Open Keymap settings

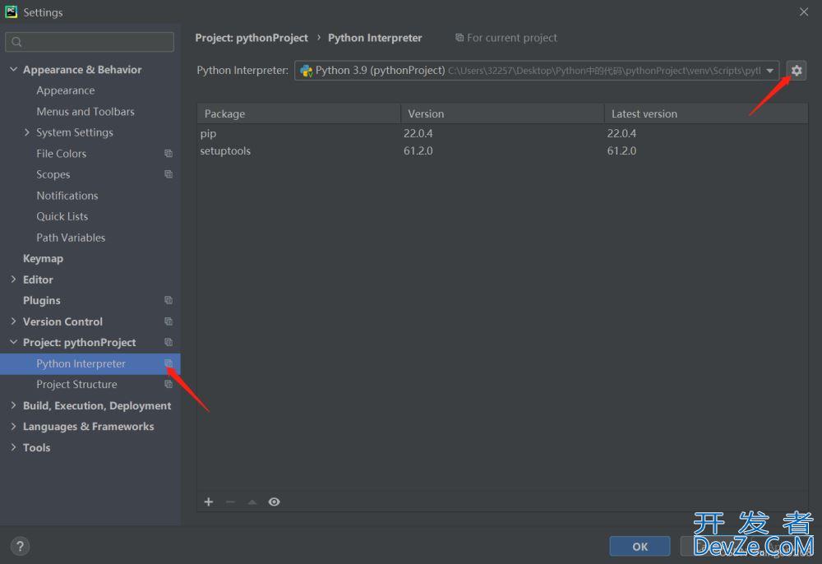(x=43, y=258)
